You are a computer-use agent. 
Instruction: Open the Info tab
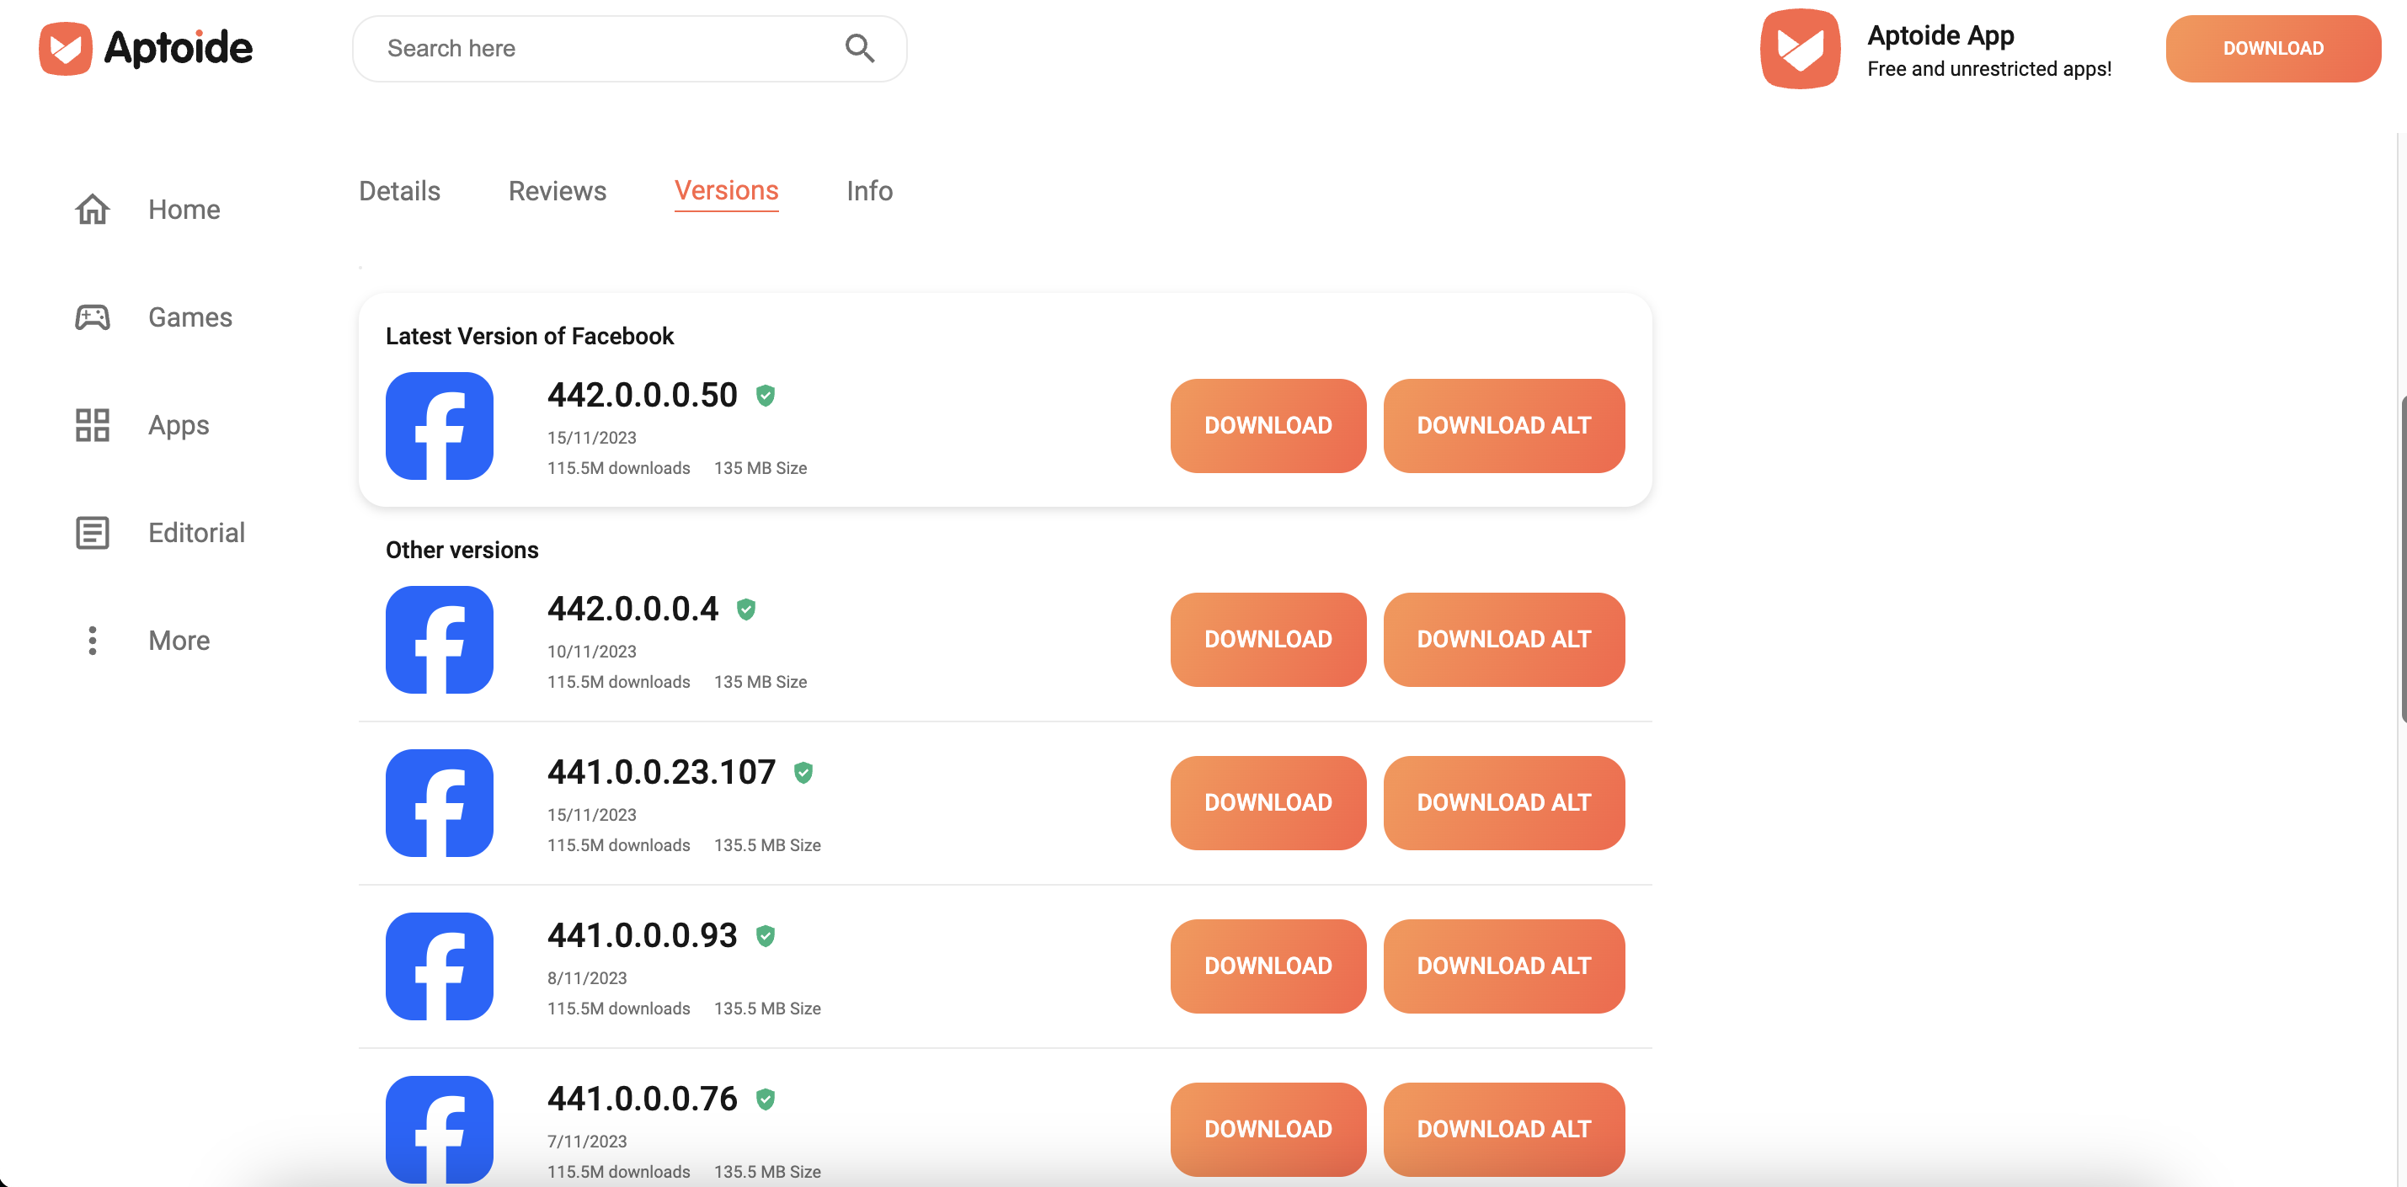[x=869, y=190]
